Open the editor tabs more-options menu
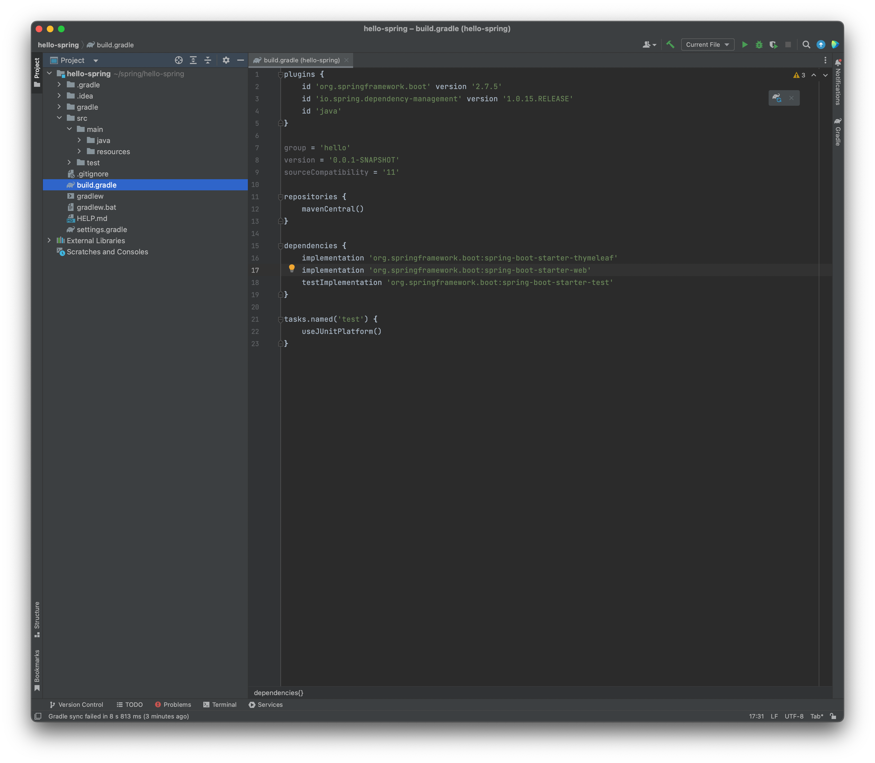The image size is (875, 763). (x=825, y=60)
